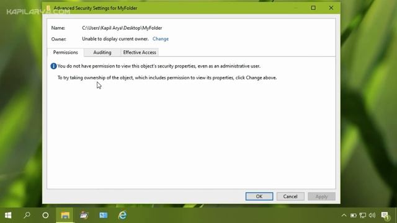The width and height of the screenshot is (397, 223).
Task: Open File Explorer from taskbar
Action: pos(65,215)
